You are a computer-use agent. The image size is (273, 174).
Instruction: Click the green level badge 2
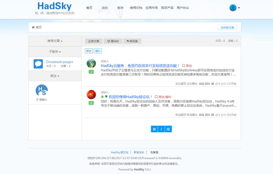tap(91, 72)
